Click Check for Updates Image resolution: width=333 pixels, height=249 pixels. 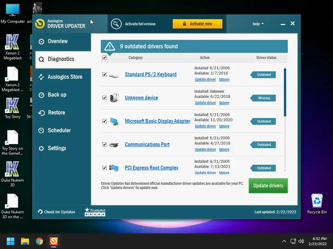click(56, 212)
